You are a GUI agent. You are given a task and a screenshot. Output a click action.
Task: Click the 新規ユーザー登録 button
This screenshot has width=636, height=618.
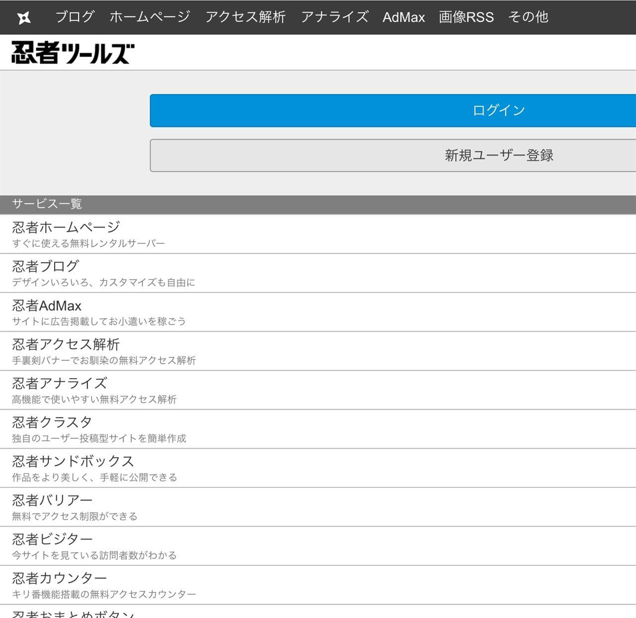[393, 155]
